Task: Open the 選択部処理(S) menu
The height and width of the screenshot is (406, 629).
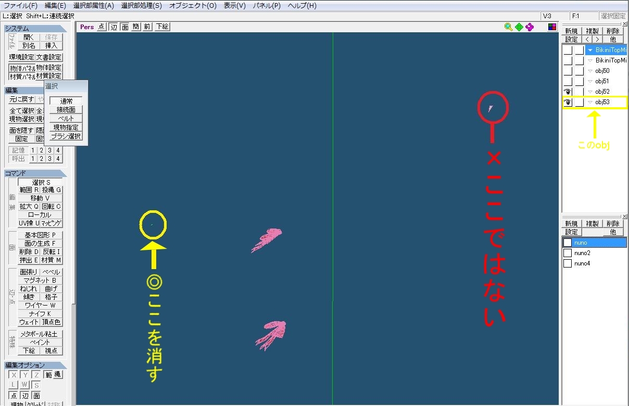Action: click(141, 6)
